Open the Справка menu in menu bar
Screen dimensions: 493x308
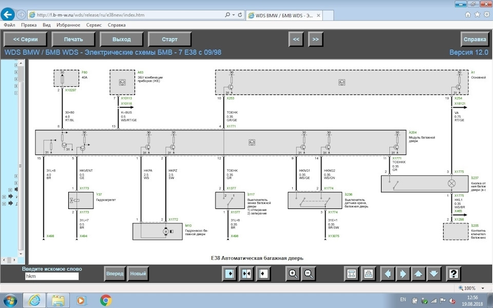(117, 25)
